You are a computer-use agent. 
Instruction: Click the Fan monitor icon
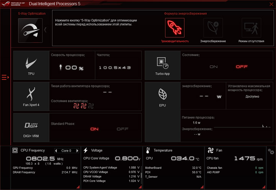(x=210, y=150)
